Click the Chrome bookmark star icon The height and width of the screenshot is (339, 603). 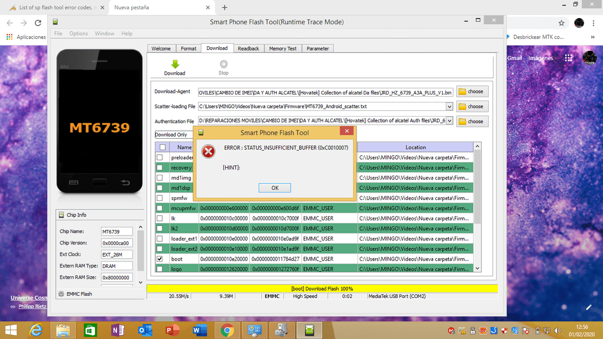tap(561, 23)
